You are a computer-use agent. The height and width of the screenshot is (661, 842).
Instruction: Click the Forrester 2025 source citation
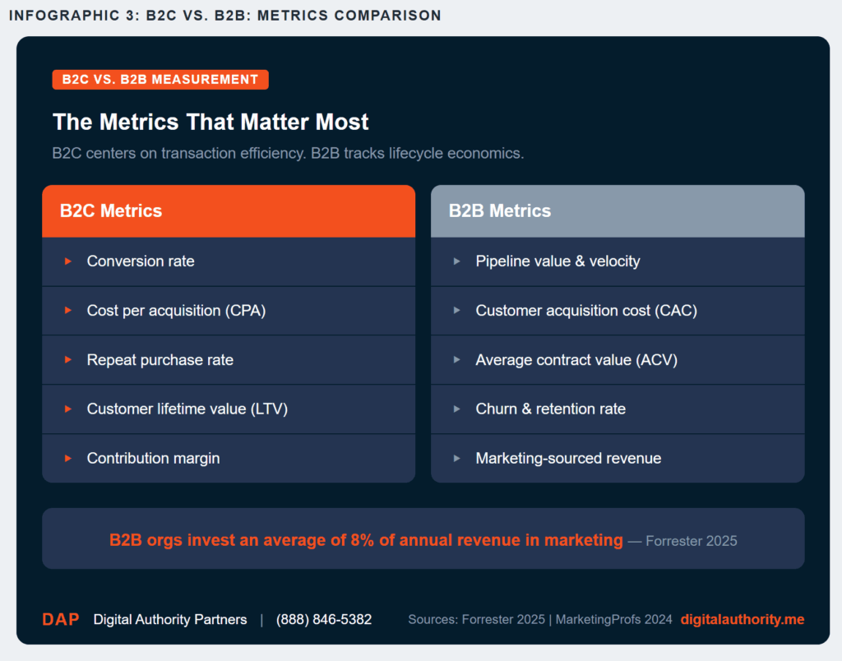(691, 541)
